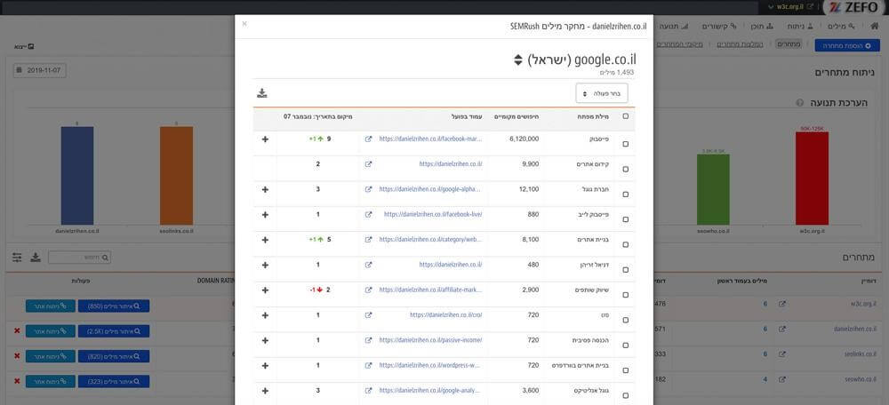Check the box for keyword פייסבוק לייב
Screen dimensions: 889x405
[625, 219]
